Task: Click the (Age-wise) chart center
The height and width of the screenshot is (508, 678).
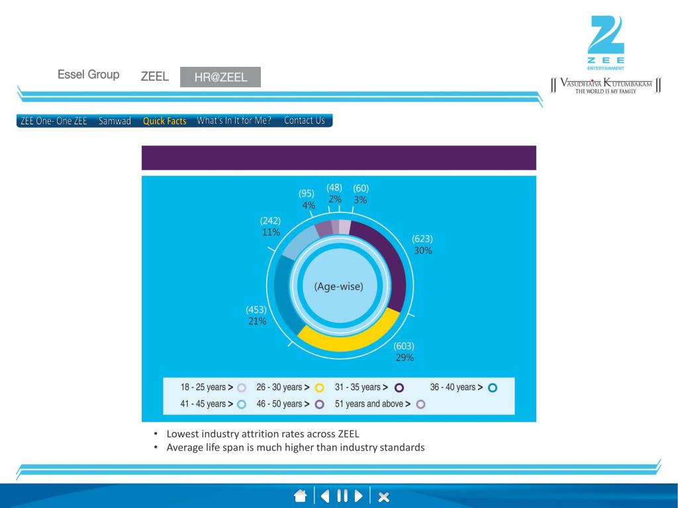Action: coord(339,286)
